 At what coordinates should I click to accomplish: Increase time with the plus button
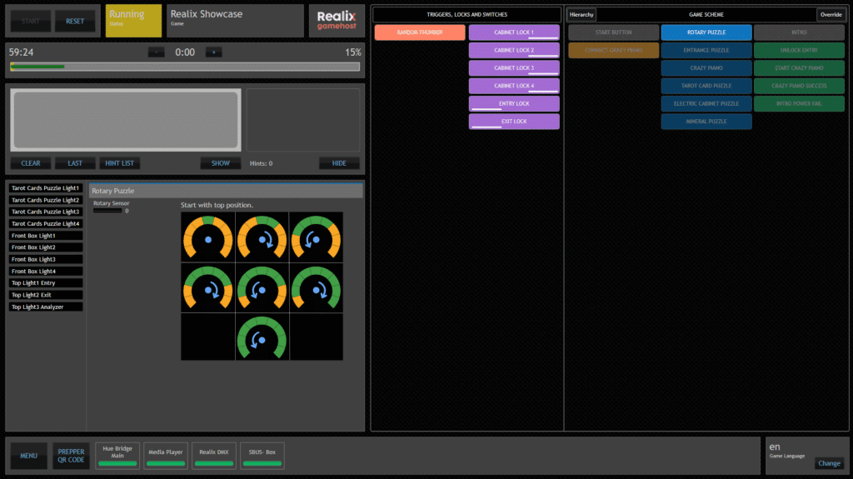click(x=214, y=52)
